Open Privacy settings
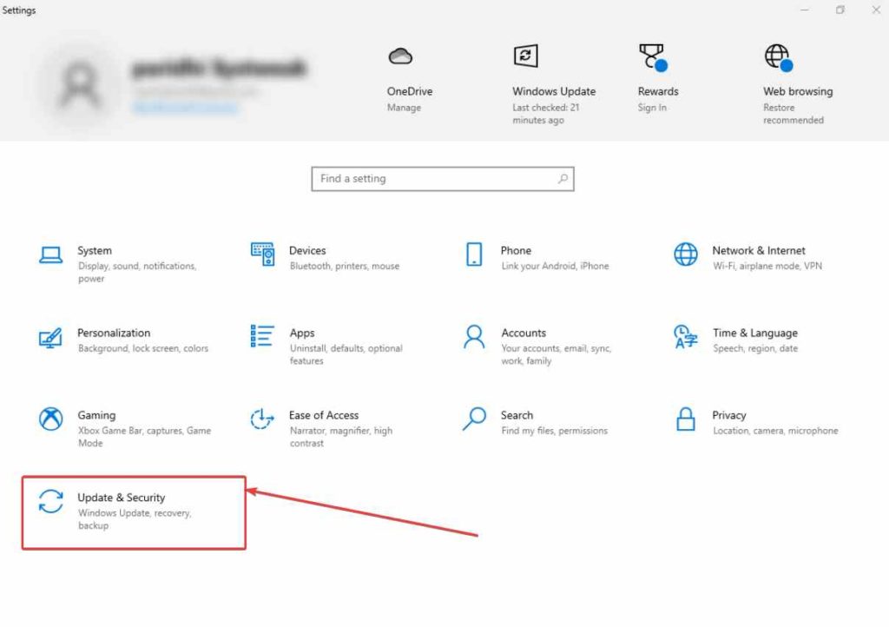 pos(728,421)
